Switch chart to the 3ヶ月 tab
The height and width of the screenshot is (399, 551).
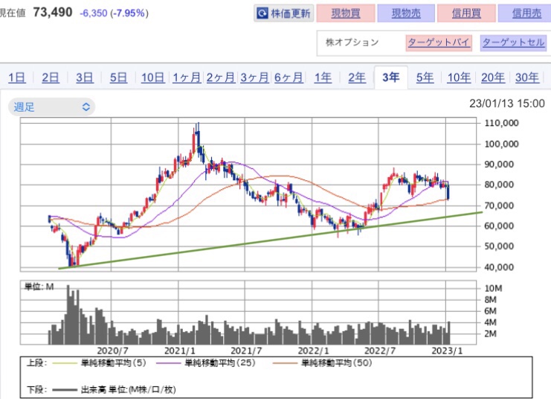(255, 77)
